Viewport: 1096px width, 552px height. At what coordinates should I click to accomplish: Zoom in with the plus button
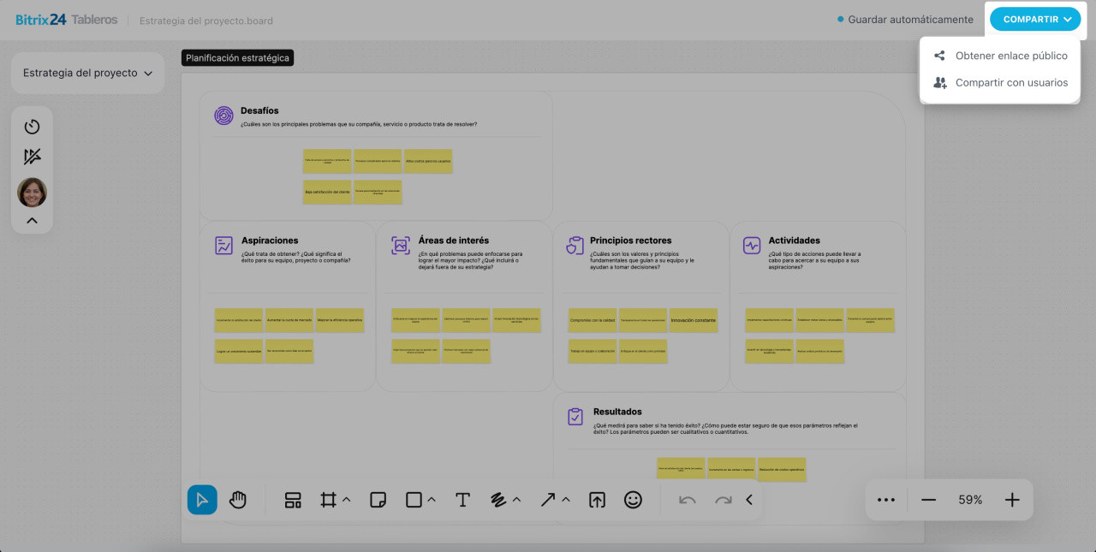tap(1012, 500)
